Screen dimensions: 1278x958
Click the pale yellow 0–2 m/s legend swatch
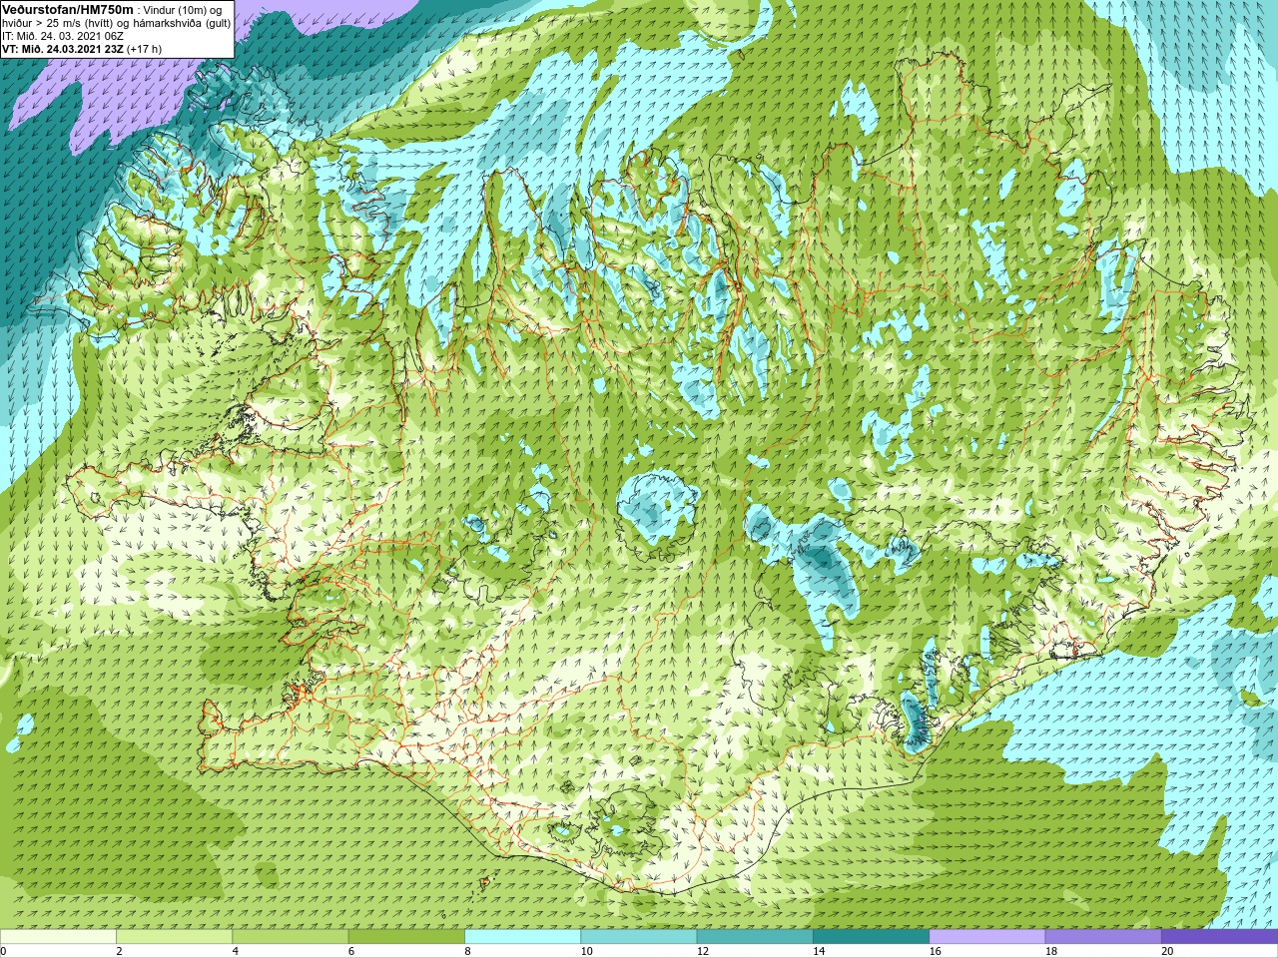[x=58, y=936]
